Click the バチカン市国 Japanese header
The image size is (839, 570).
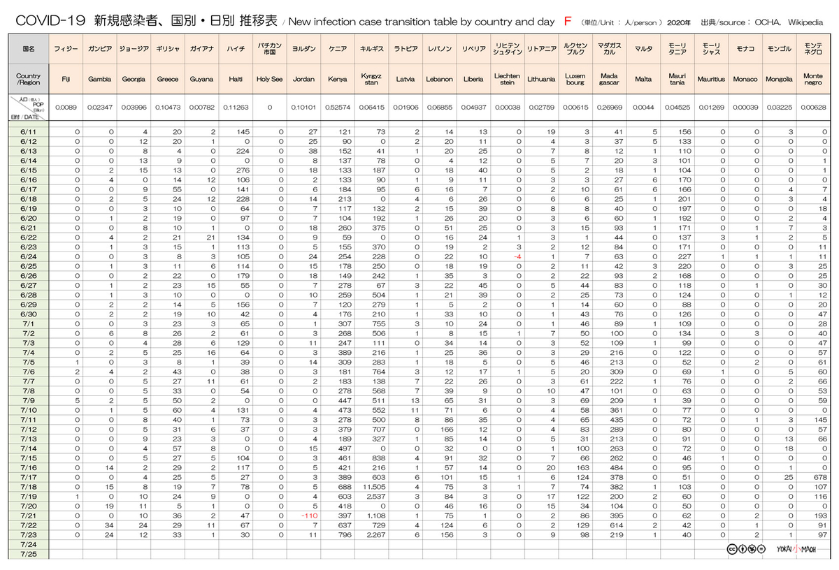pos(269,50)
